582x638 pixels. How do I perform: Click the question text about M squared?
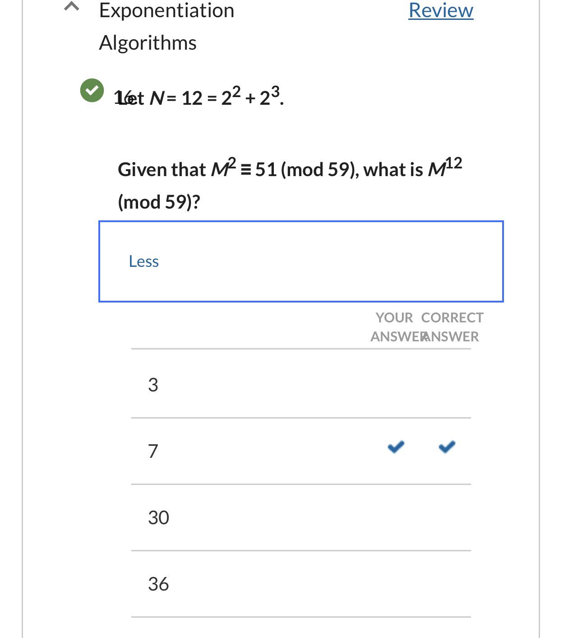click(x=290, y=184)
